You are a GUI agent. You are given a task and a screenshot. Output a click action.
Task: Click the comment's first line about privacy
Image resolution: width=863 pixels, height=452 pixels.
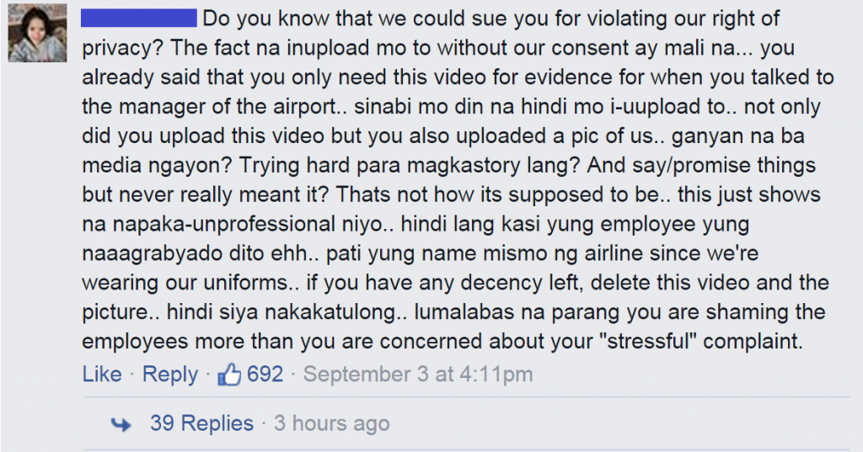coord(491,19)
